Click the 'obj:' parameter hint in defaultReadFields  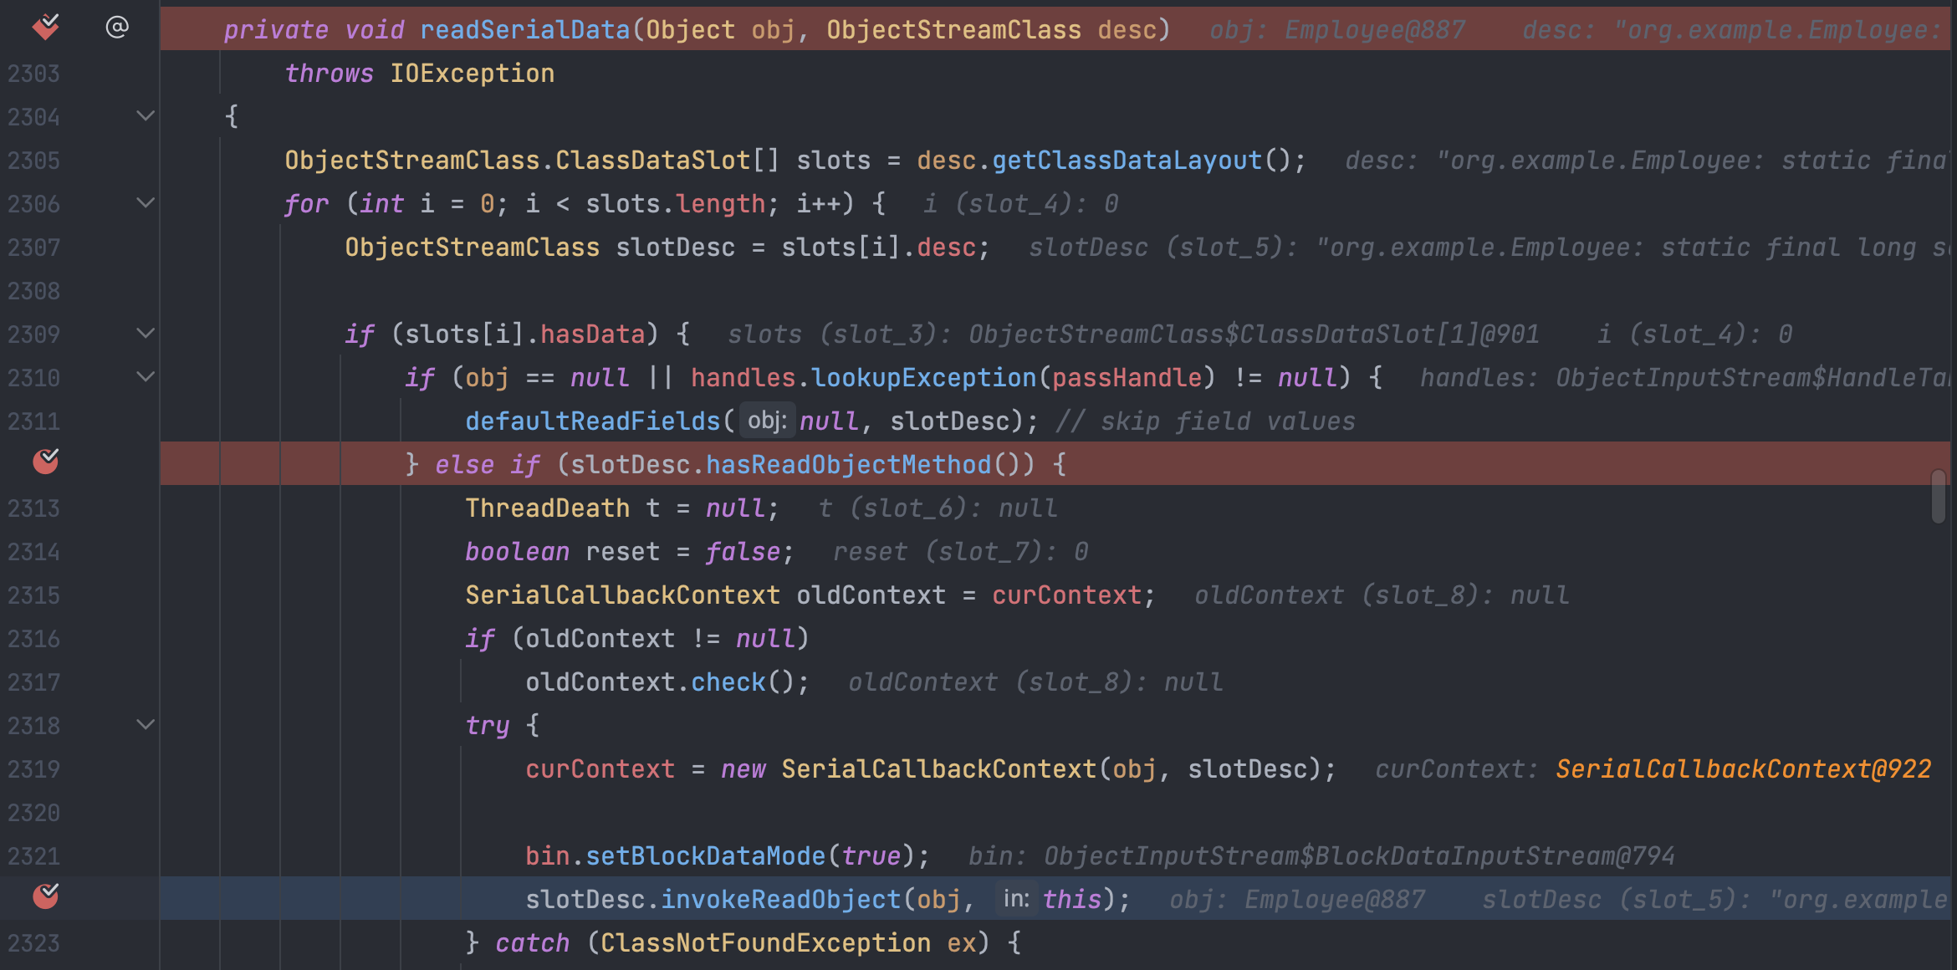click(x=766, y=421)
